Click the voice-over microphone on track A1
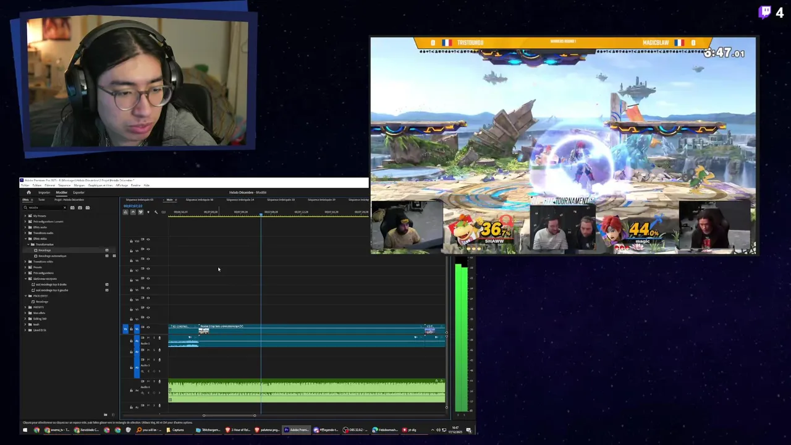This screenshot has width=791, height=445. [159, 337]
